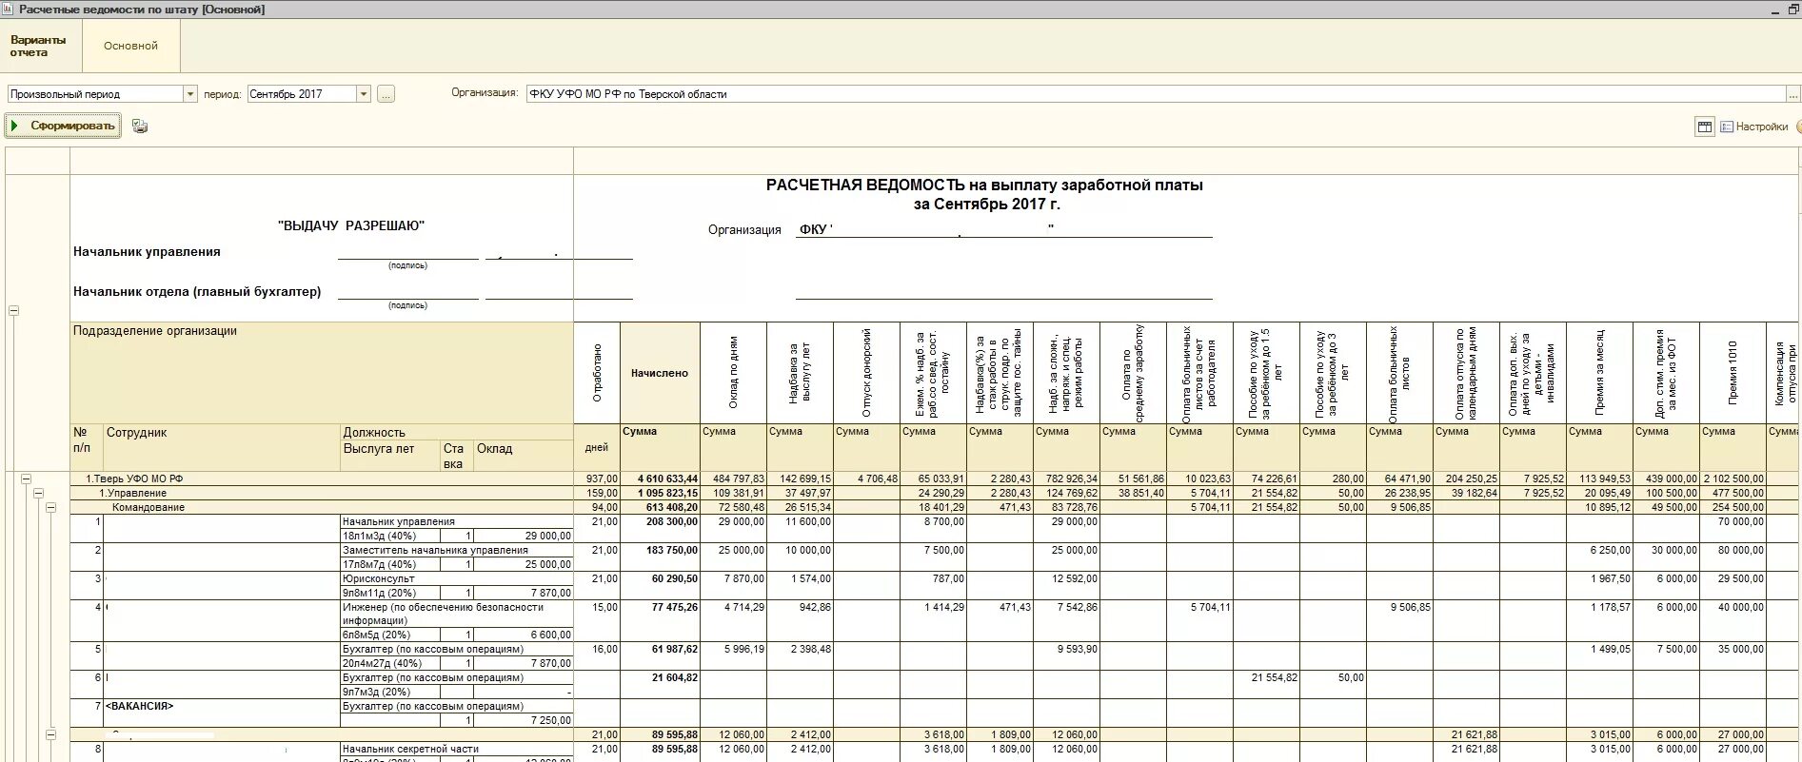The width and height of the screenshot is (1802, 762).
Task: Toggle the report layout panel icon left of Настройки
Action: [1705, 127]
